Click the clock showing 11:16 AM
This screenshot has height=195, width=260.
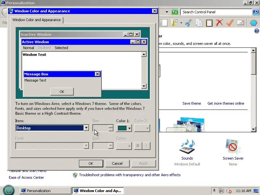pos(243,191)
